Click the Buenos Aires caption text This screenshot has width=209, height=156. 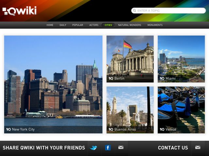(125, 129)
